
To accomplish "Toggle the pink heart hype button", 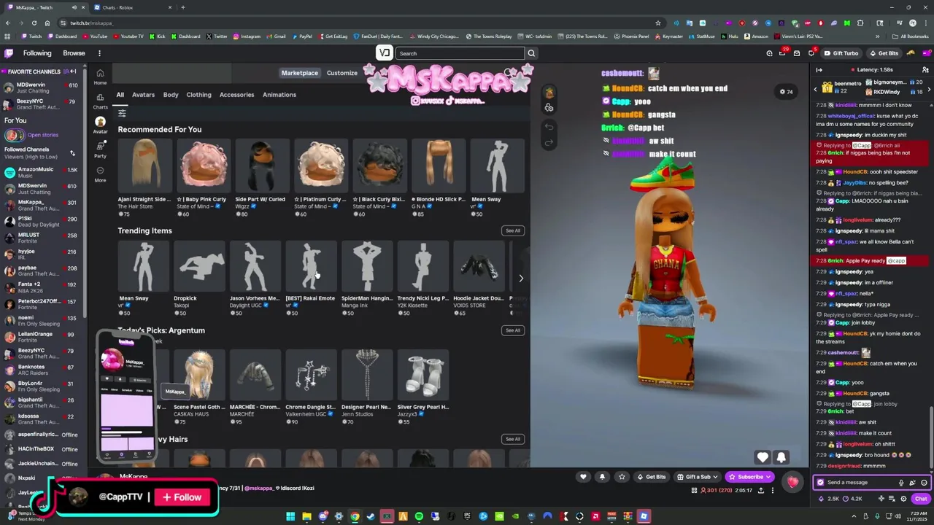I will point(792,481).
